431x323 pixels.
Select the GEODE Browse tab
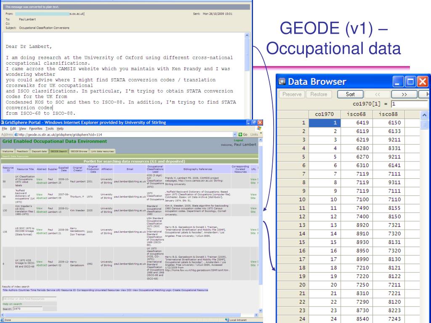[79, 151]
